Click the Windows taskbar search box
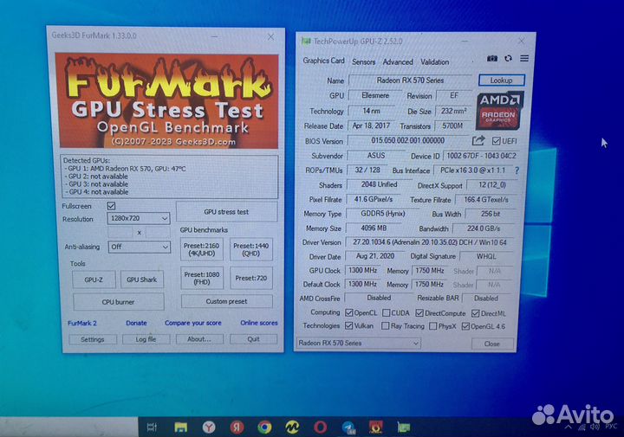624x437 pixels. 68,427
